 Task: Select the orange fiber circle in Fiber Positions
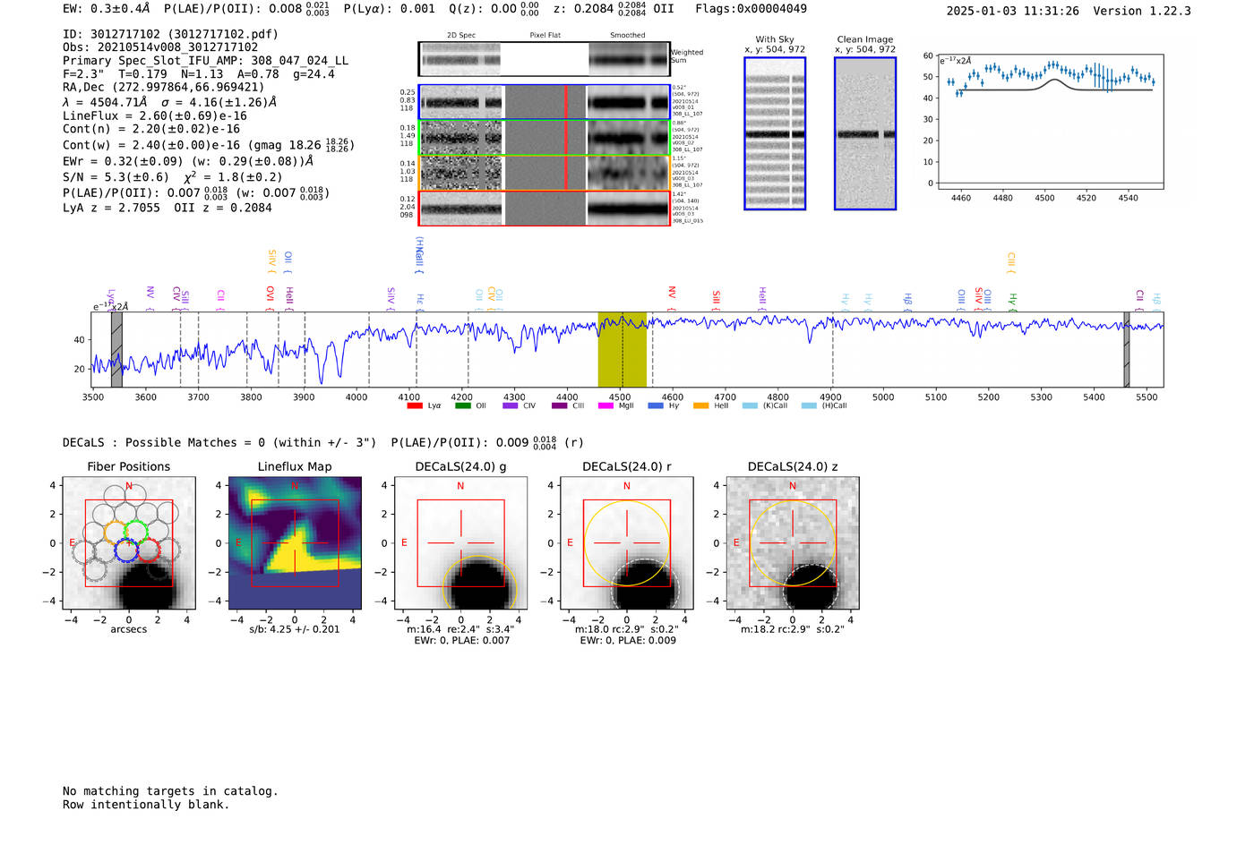116,532
